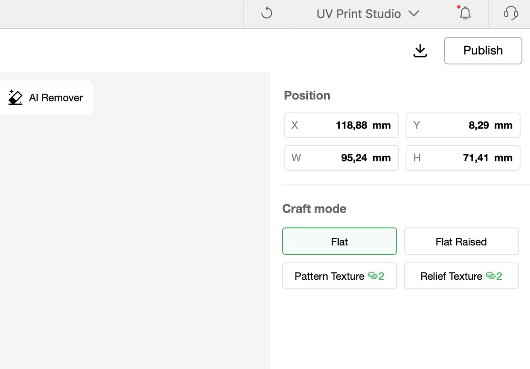This screenshot has width=530, height=369.
Task: Switch craft mode to Flat Raised
Action: 461,241
